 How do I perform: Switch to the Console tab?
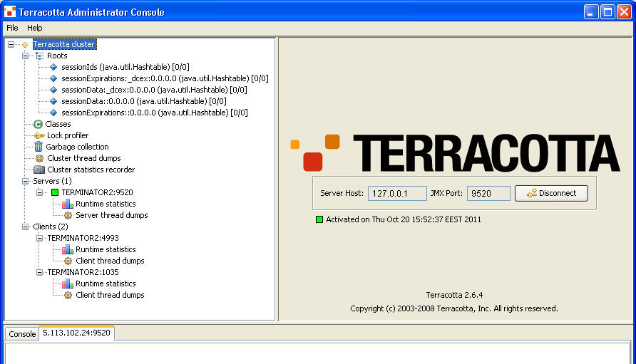point(22,334)
